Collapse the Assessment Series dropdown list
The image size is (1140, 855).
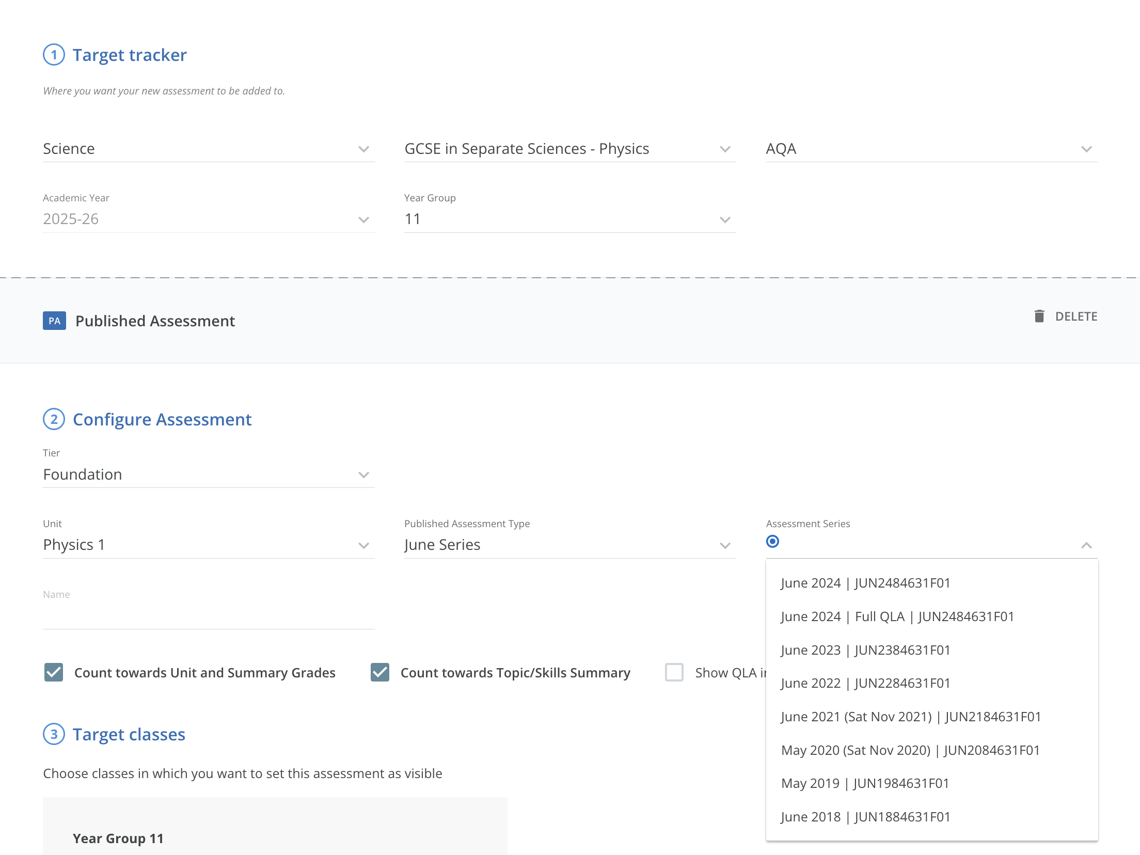tap(1086, 545)
